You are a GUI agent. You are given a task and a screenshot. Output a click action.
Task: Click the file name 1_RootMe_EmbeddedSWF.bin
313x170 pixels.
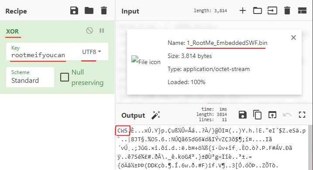[227, 43]
